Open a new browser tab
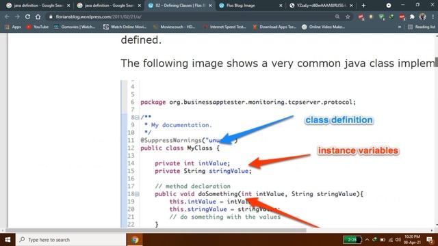 click(363, 5)
